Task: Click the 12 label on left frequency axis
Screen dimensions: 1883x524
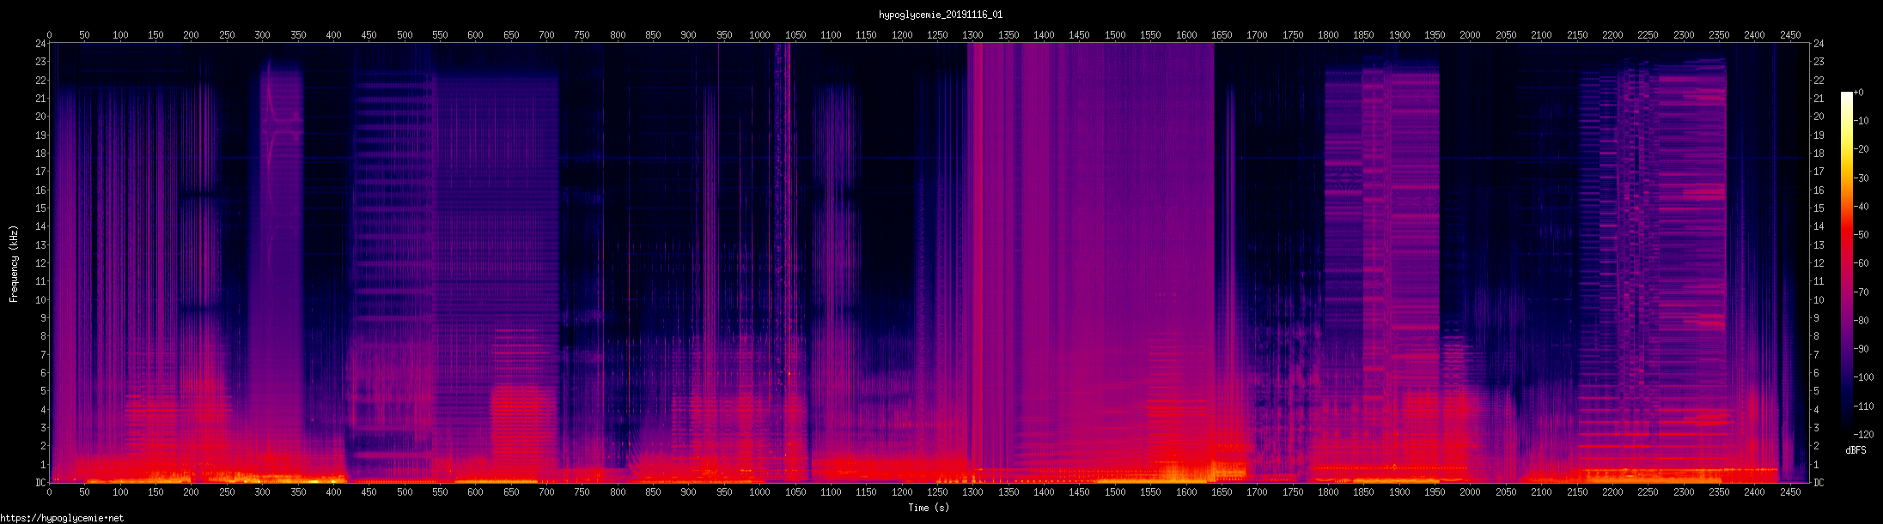Action: pos(40,263)
